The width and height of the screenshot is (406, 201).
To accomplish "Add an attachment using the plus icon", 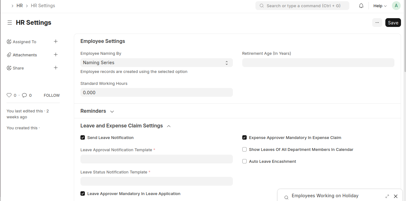I will tap(56, 54).
